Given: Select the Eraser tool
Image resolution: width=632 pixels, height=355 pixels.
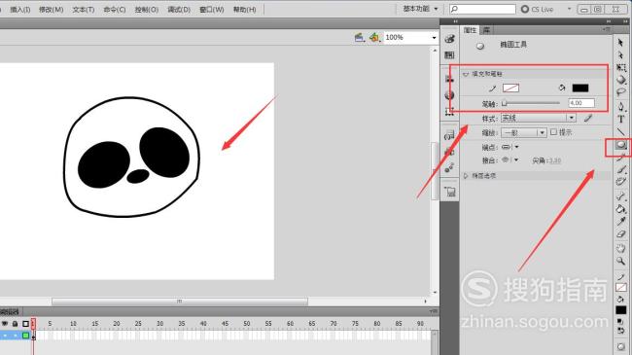Looking at the screenshot, I should [x=621, y=233].
